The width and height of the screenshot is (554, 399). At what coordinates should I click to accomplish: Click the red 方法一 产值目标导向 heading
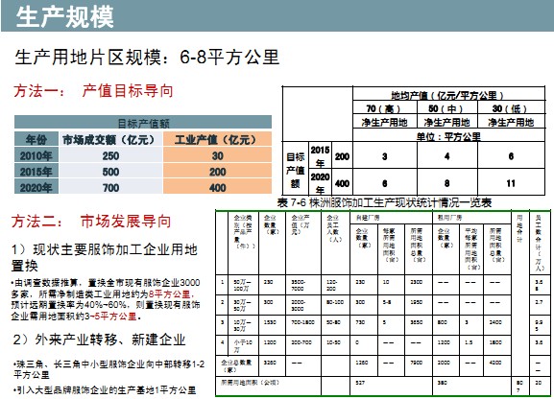[93, 91]
